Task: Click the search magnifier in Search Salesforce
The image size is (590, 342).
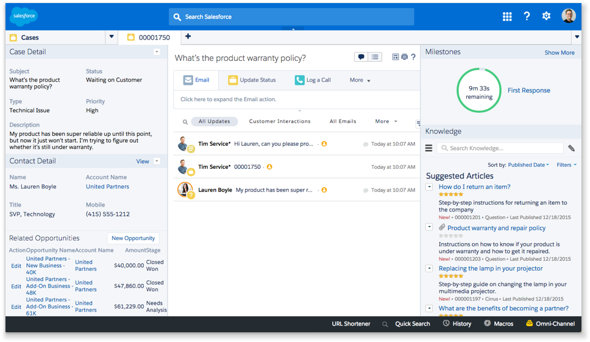Action: 177,17
